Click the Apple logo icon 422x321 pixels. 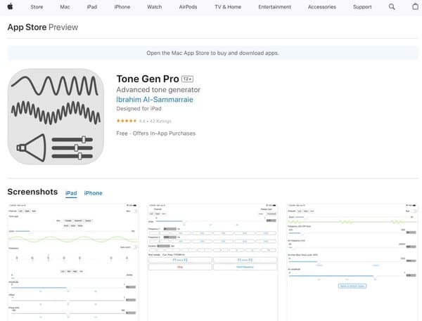tap(11, 6)
